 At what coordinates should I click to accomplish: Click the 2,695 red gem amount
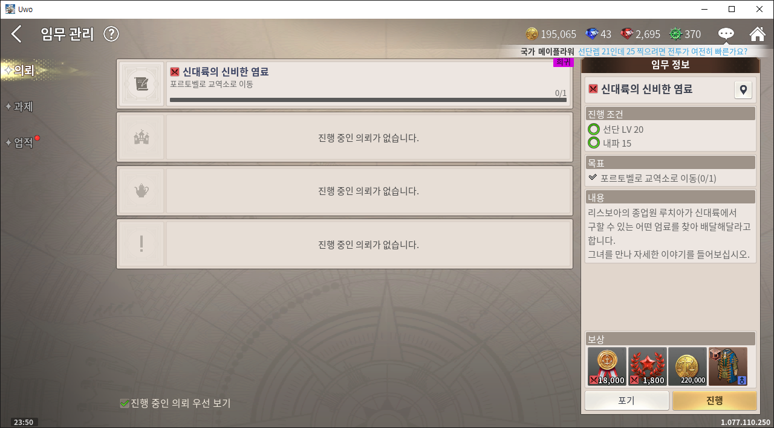click(x=648, y=34)
